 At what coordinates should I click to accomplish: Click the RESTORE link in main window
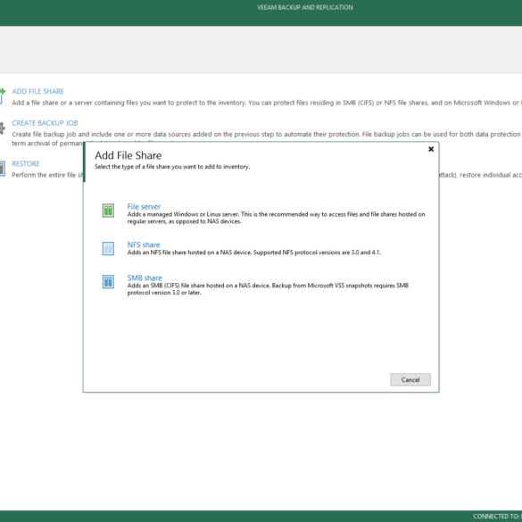tap(26, 163)
